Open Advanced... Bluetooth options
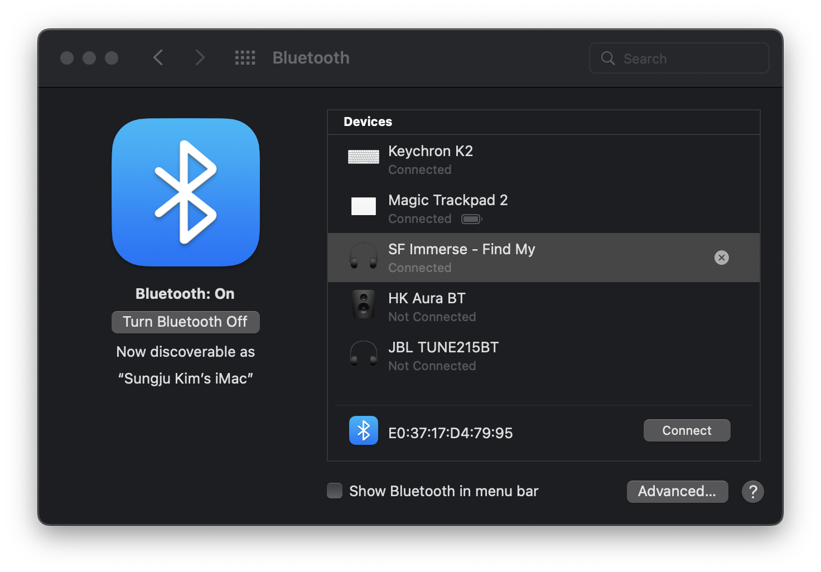821x572 pixels. pos(678,492)
